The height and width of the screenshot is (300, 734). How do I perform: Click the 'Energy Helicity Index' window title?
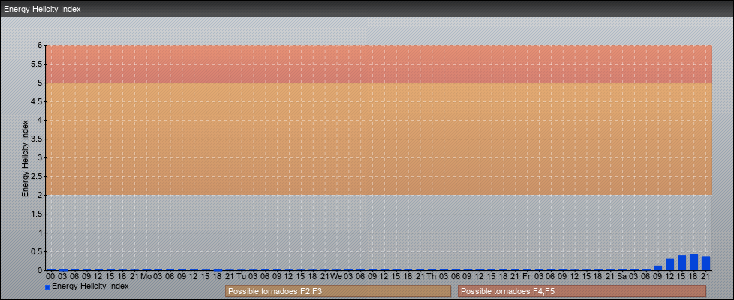pyautogui.click(x=42, y=10)
